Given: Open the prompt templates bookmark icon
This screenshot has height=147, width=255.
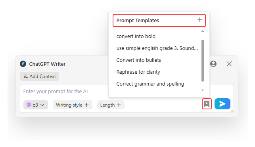Looking at the screenshot, I should [x=207, y=104].
